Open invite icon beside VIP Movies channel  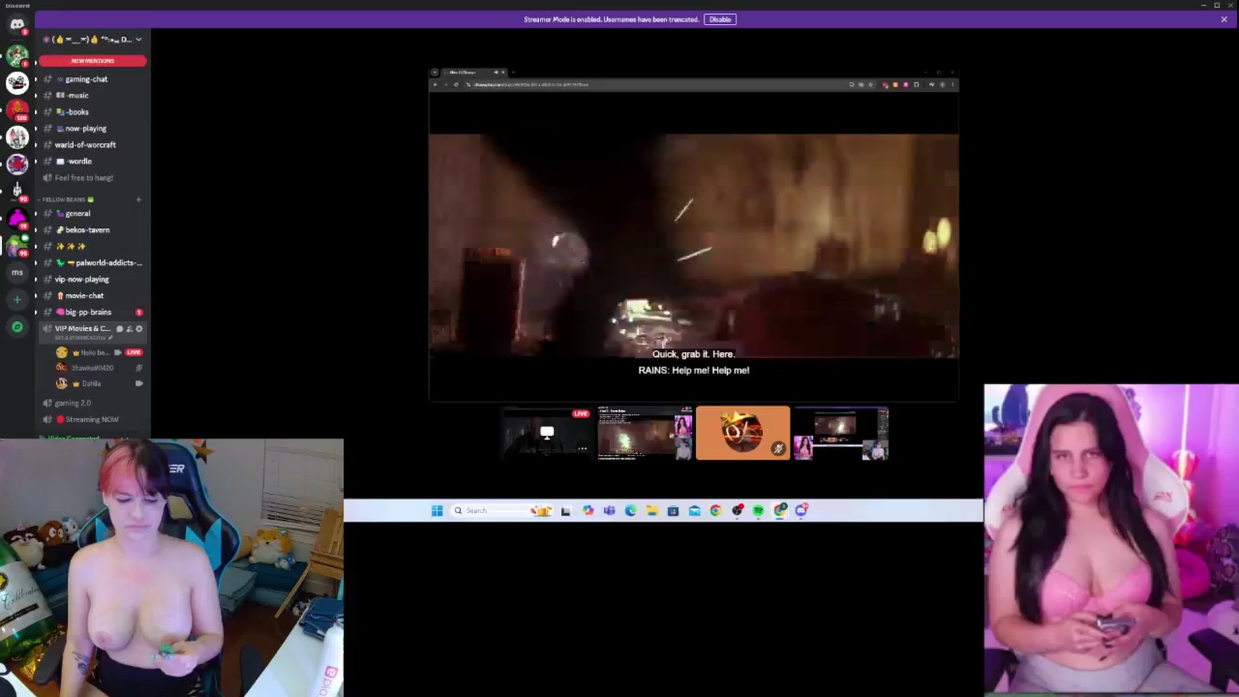point(129,328)
